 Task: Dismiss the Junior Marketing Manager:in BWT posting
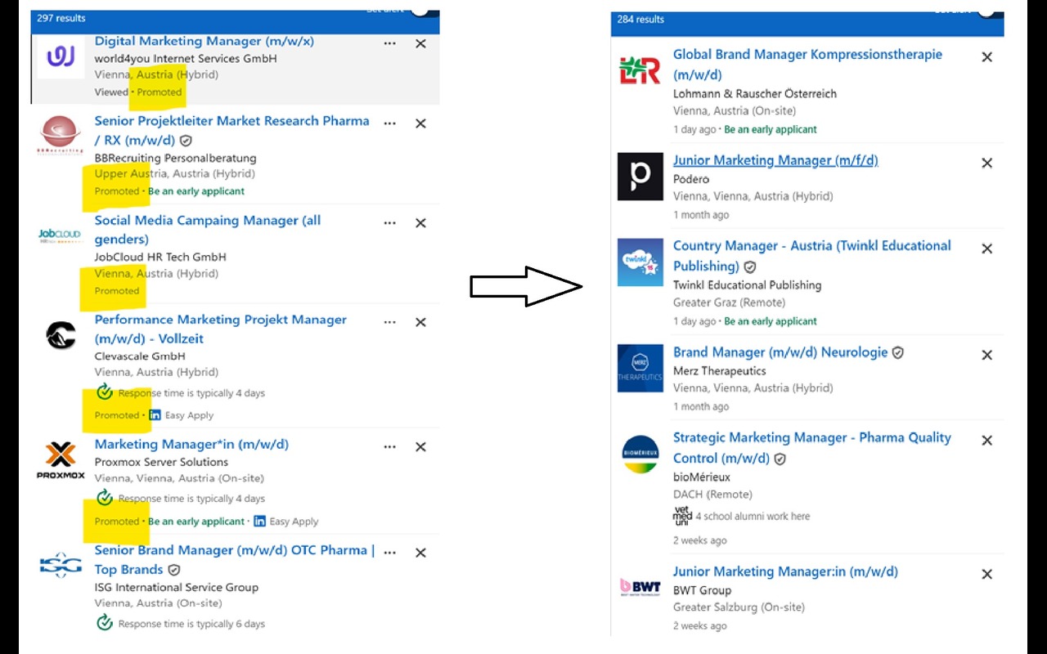click(986, 574)
